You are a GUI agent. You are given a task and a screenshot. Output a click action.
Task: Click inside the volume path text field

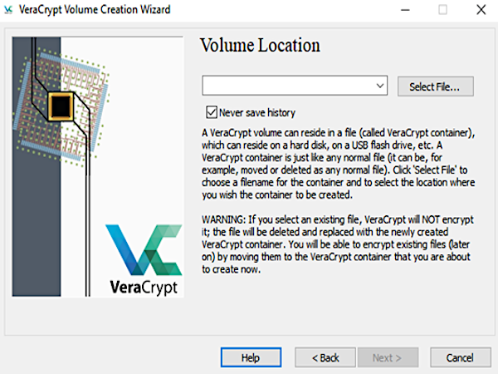click(287, 86)
